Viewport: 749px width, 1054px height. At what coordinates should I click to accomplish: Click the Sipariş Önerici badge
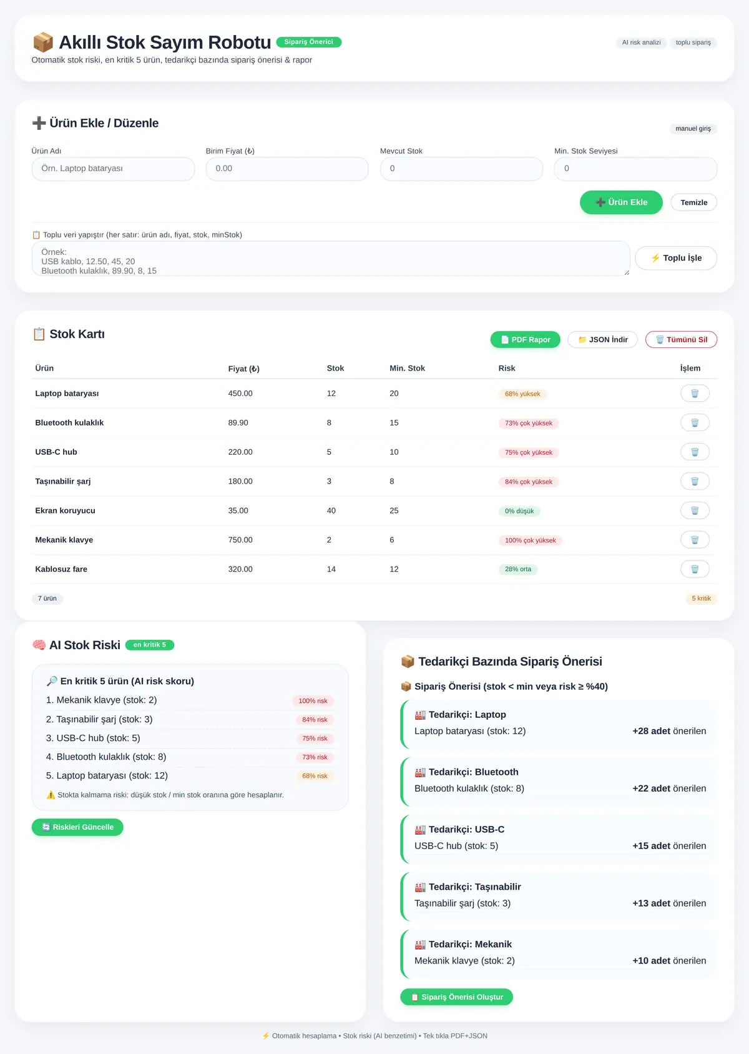coord(308,42)
